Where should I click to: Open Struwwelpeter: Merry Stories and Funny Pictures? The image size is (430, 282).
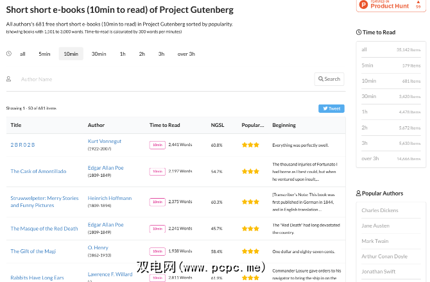coord(44,202)
